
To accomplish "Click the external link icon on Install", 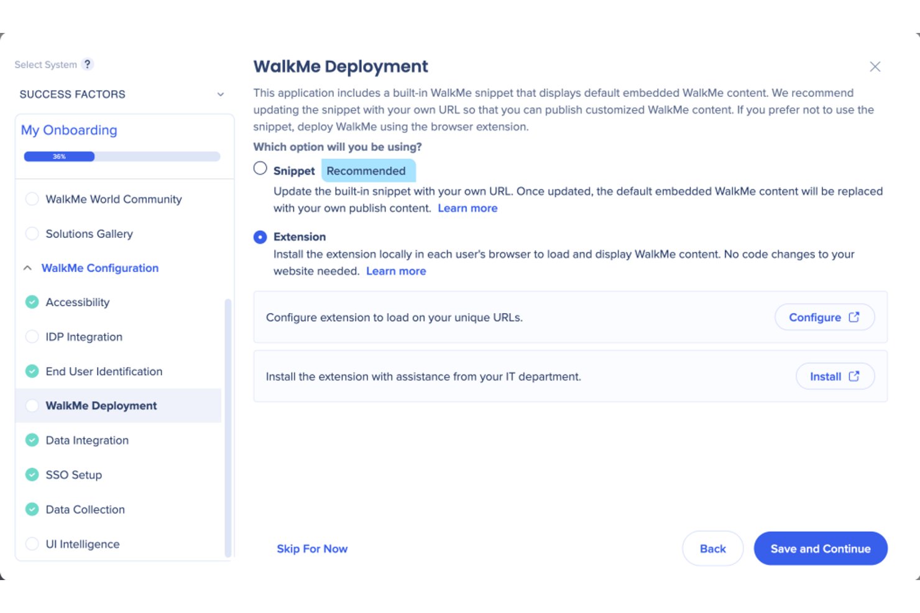I will [854, 376].
